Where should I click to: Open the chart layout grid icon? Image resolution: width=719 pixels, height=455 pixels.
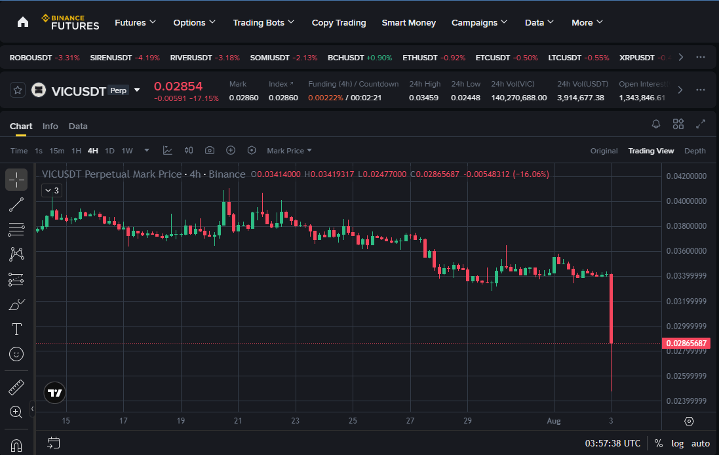pyautogui.click(x=678, y=124)
